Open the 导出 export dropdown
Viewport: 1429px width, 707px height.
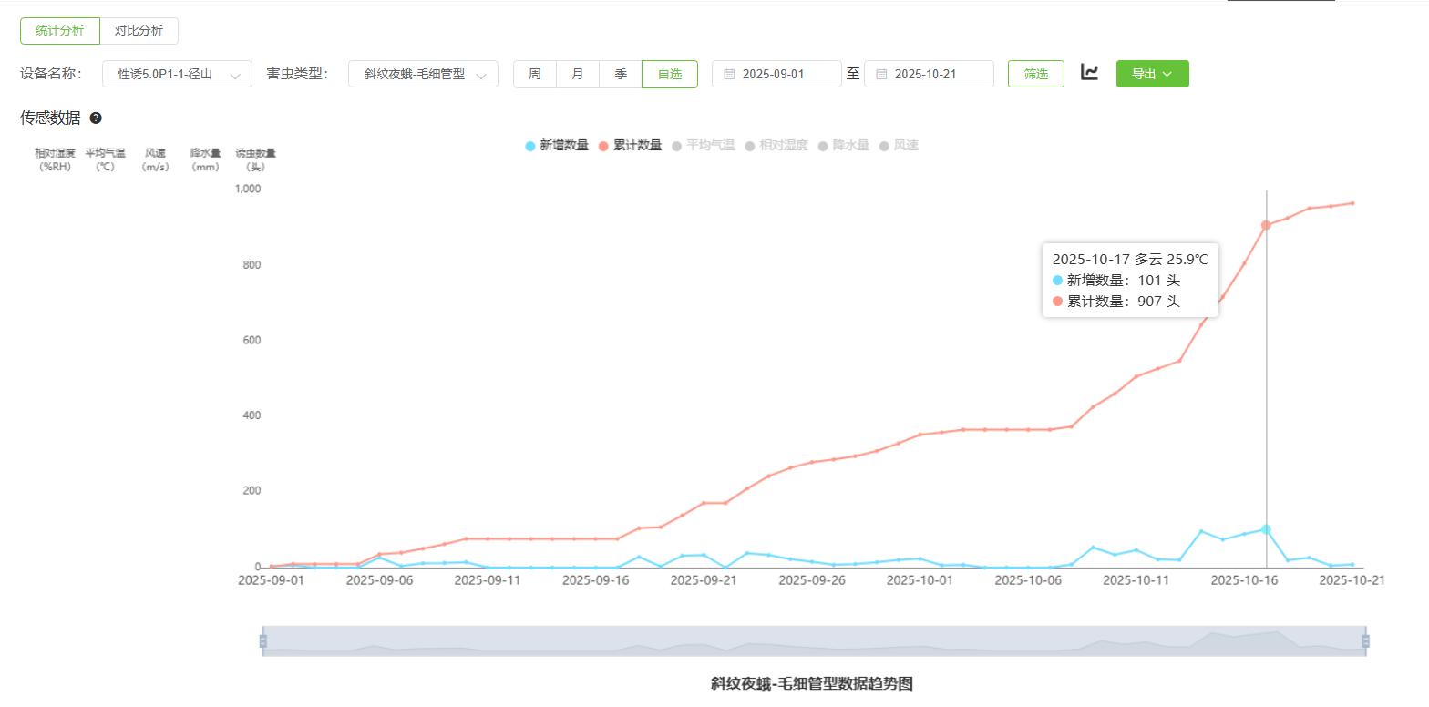pyautogui.click(x=1152, y=74)
